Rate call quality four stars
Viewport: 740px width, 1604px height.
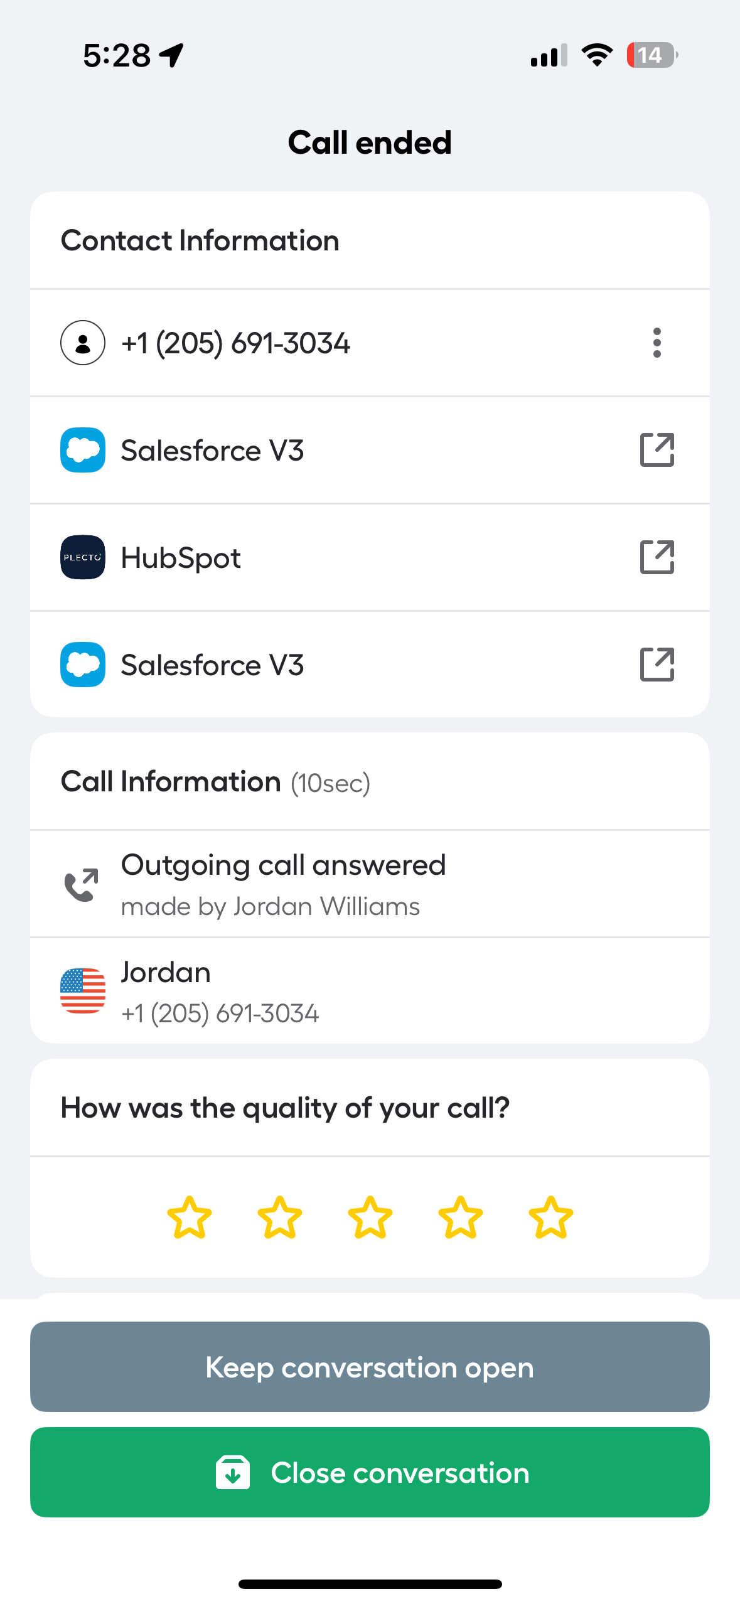pos(460,1217)
